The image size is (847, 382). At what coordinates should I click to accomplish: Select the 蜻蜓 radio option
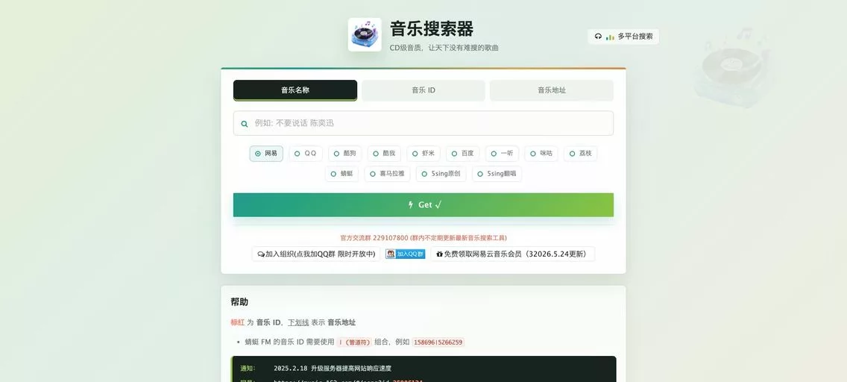click(x=341, y=174)
